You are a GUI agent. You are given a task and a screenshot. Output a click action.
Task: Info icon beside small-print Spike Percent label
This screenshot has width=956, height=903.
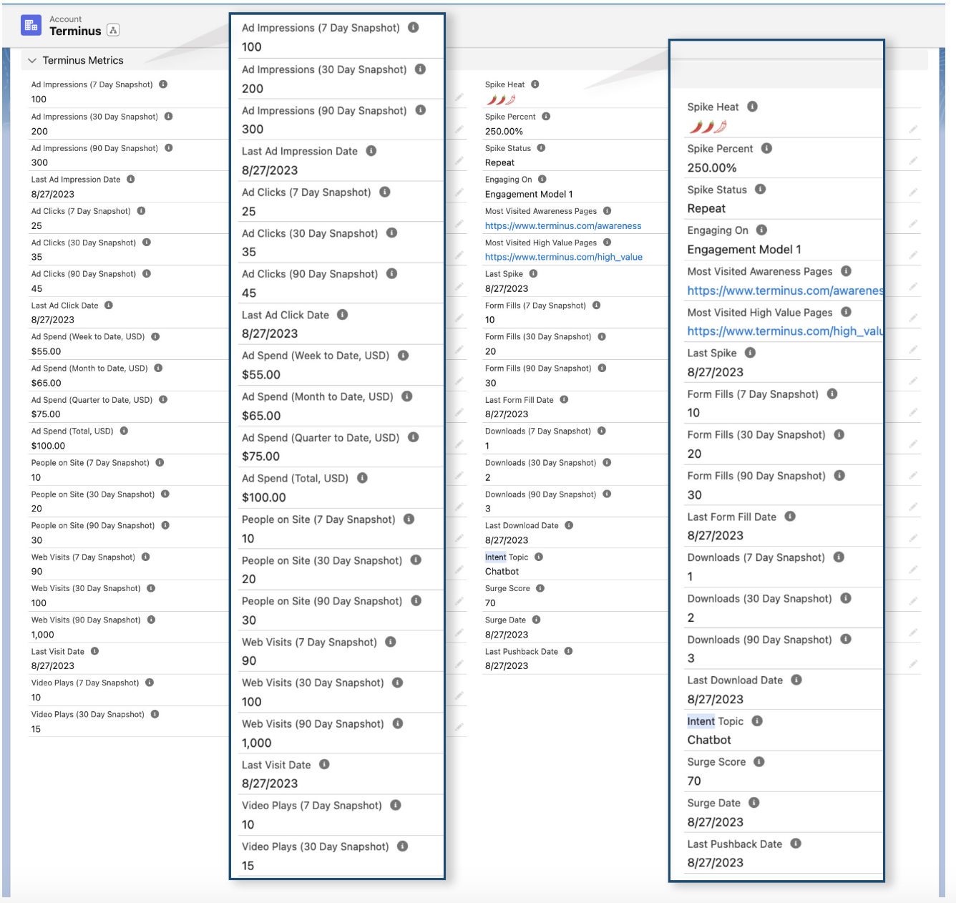546,116
